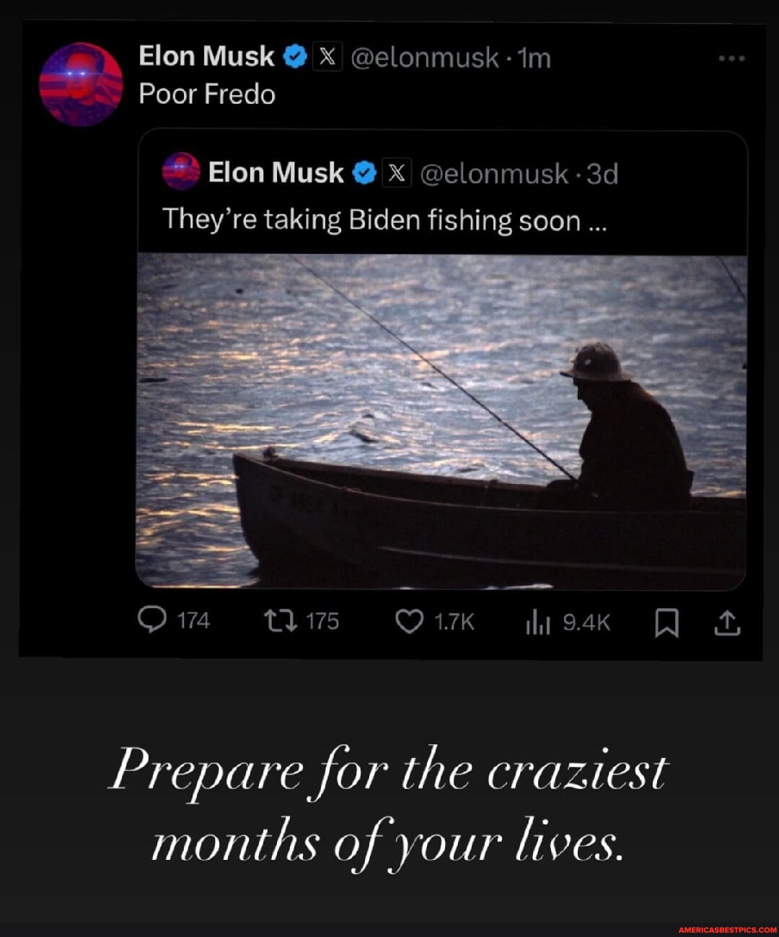Select the quoted tweet's verified checkmark
Image resolution: width=779 pixels, height=937 pixels.
pos(364,172)
